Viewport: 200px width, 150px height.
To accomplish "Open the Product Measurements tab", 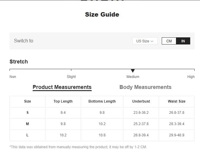I will tap(62, 87).
